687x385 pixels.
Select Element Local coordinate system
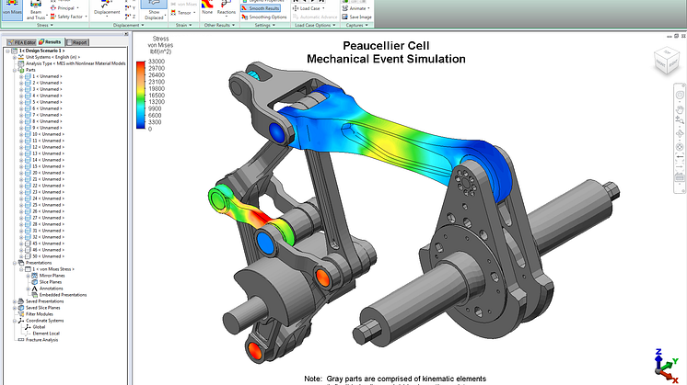point(46,334)
